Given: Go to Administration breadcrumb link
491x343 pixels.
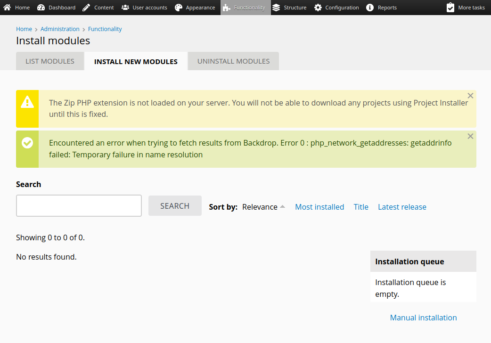Looking at the screenshot, I should pyautogui.click(x=60, y=29).
